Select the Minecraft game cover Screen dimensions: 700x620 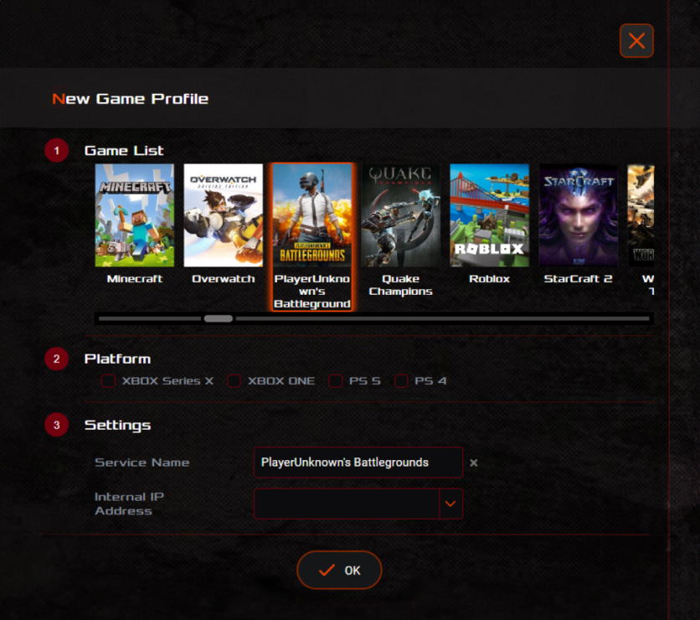134,215
